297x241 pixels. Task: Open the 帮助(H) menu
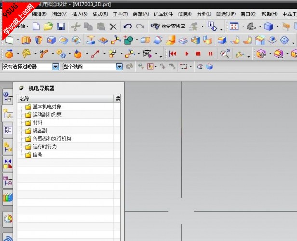(x=270, y=14)
